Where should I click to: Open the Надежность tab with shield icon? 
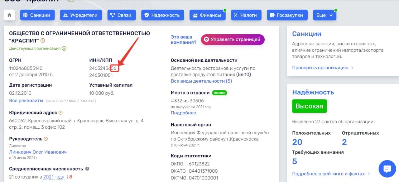[162, 15]
